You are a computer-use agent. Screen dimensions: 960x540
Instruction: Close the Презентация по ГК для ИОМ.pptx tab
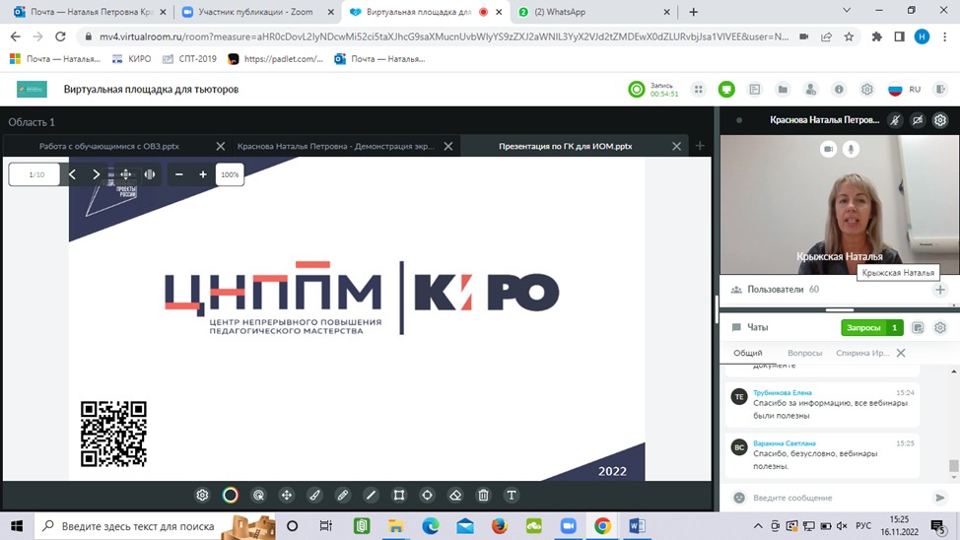click(676, 146)
